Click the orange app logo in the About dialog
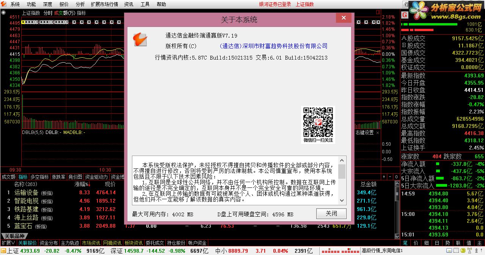 coord(140,39)
